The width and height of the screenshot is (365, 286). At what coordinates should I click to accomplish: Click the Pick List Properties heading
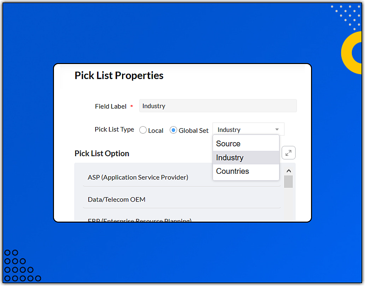pyautogui.click(x=119, y=76)
